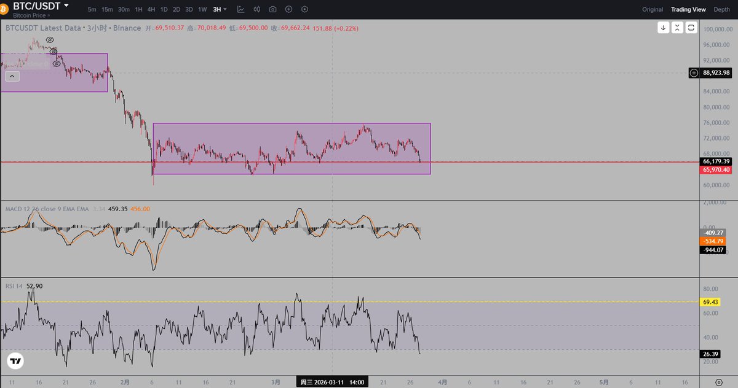This screenshot has width=738, height=388.
Task: Toggle the topmost hidden-eye icon on chart
Action: [49, 40]
